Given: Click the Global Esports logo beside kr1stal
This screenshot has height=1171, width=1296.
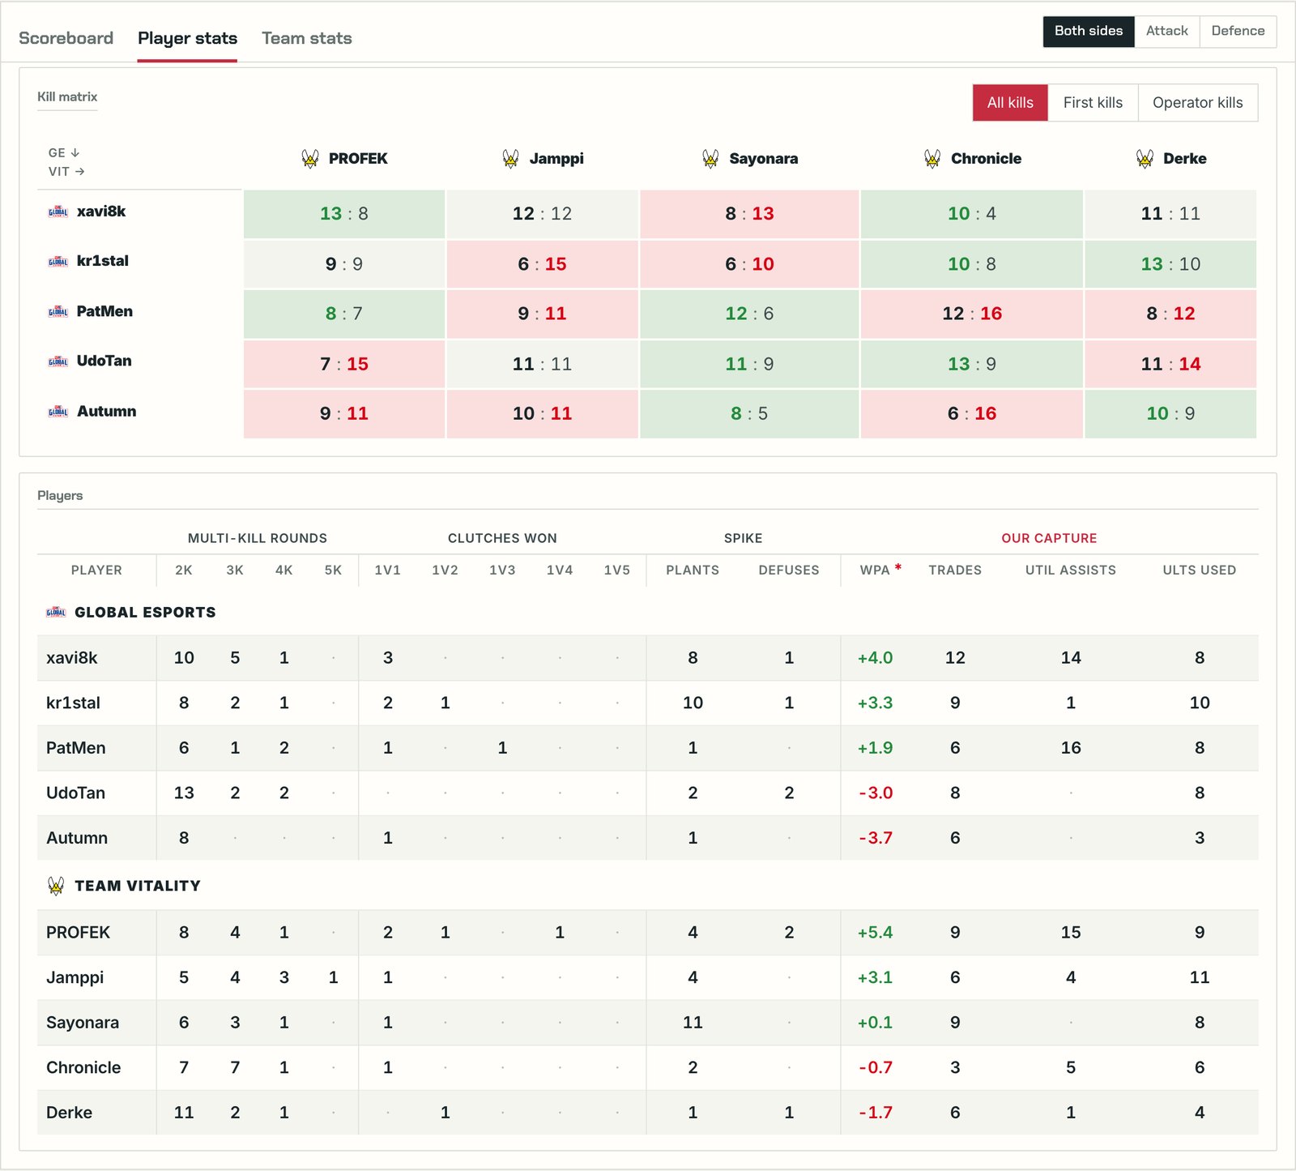Looking at the screenshot, I should (58, 262).
